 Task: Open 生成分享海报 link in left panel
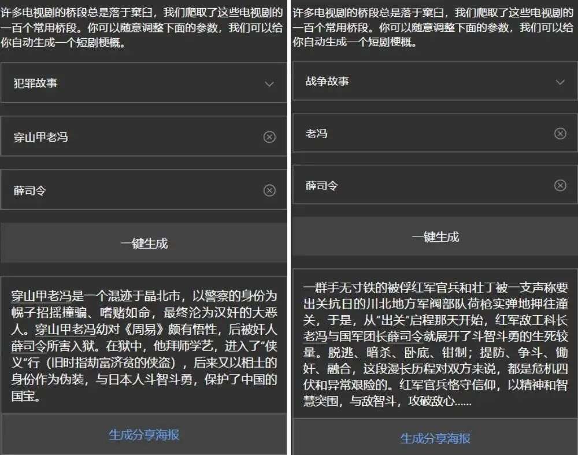click(x=144, y=435)
